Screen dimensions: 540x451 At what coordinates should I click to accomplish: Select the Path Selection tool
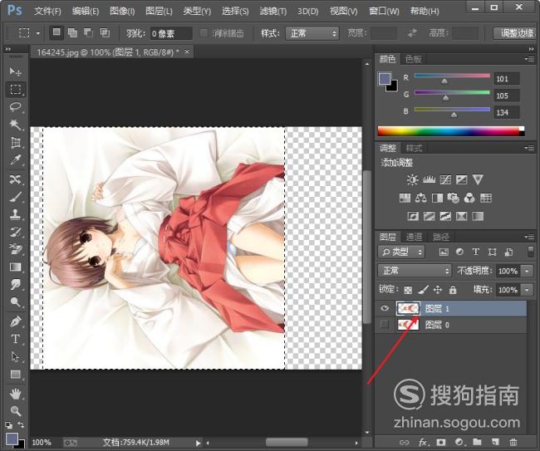tap(15, 356)
